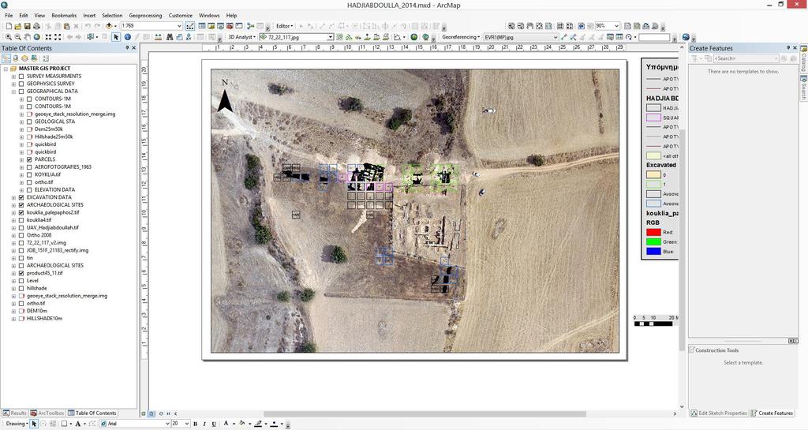808x430 pixels.
Task: Collapse the MASTER GIS PROJECT data frame
Action: tap(6, 69)
